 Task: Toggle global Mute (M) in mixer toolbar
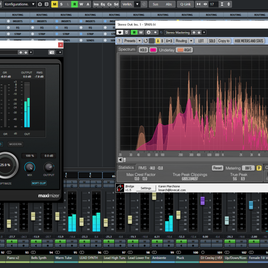(54, 4)
